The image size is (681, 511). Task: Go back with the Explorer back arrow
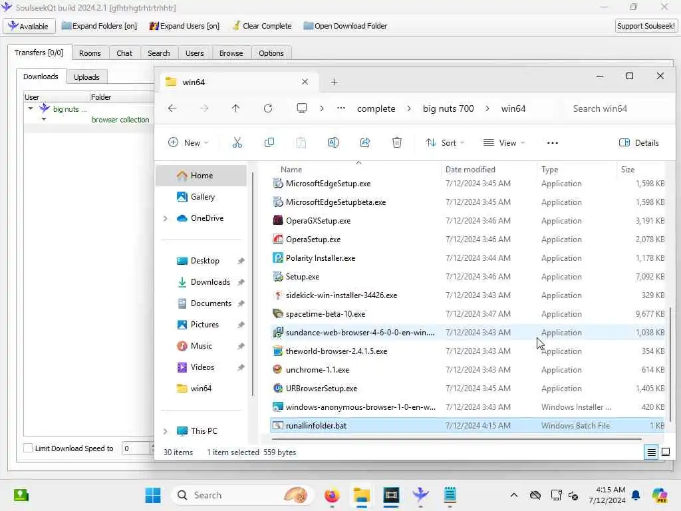point(172,108)
